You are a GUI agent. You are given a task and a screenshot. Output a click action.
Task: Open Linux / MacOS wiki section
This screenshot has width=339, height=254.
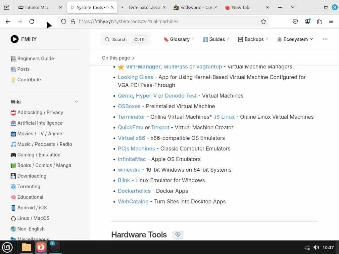click(x=30, y=218)
